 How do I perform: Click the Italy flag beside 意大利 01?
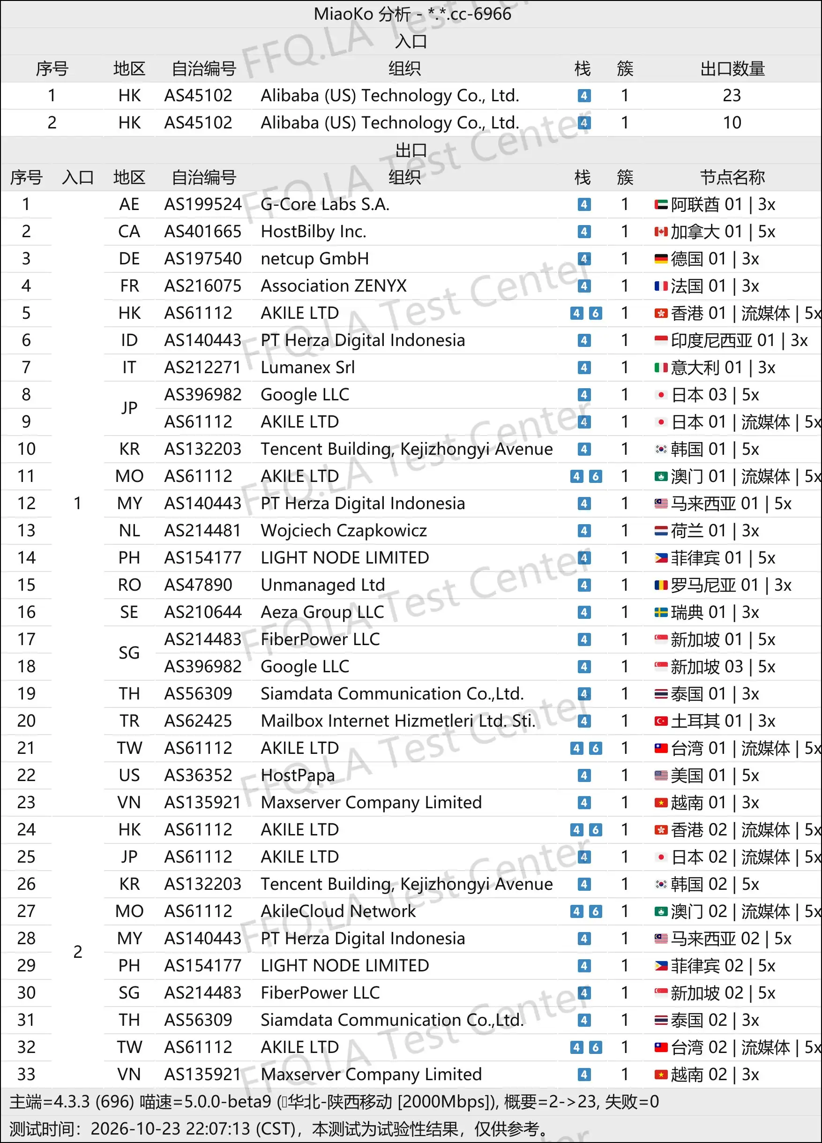(661, 368)
